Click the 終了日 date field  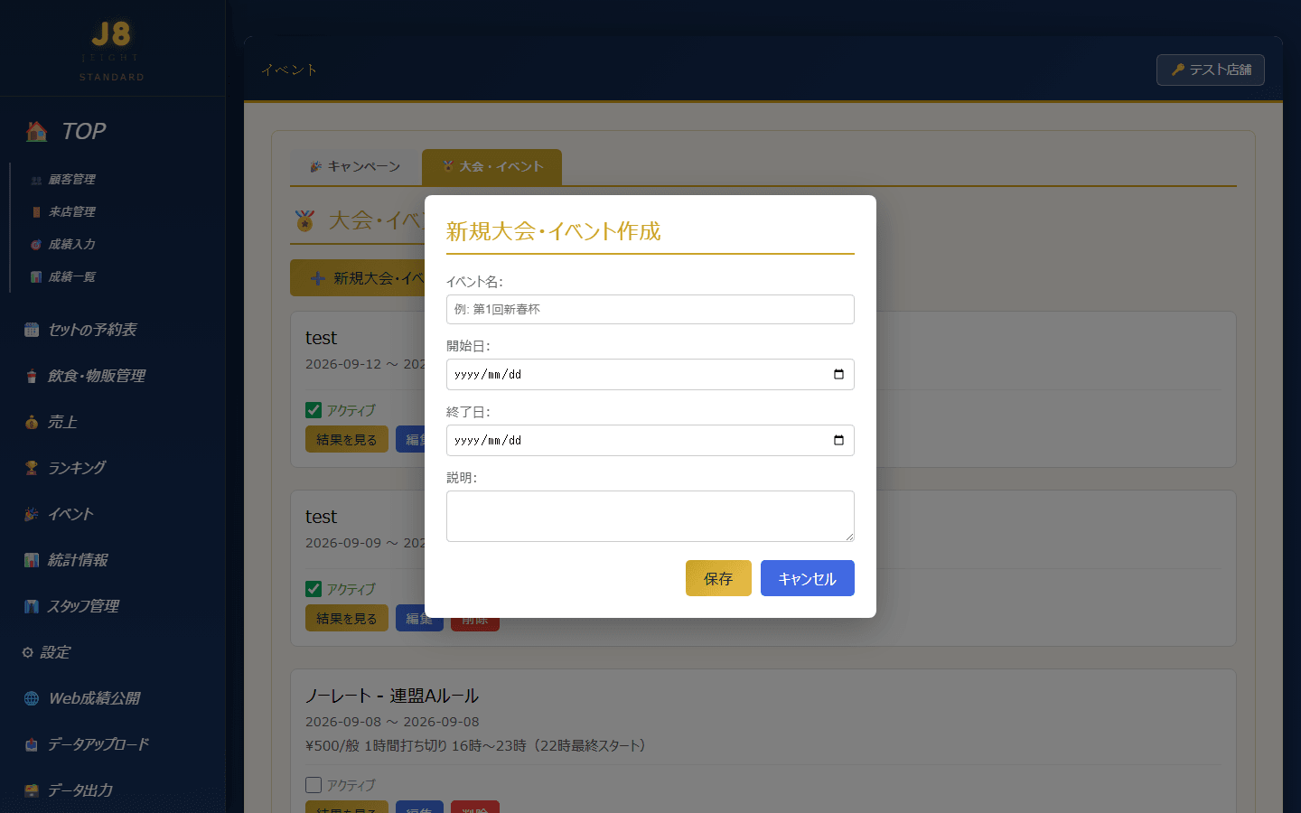(x=650, y=440)
